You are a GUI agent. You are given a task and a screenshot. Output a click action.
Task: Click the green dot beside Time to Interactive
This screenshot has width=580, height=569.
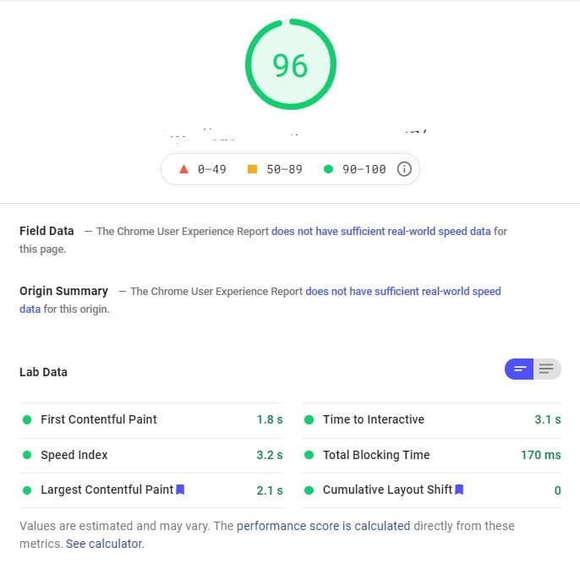[309, 419]
